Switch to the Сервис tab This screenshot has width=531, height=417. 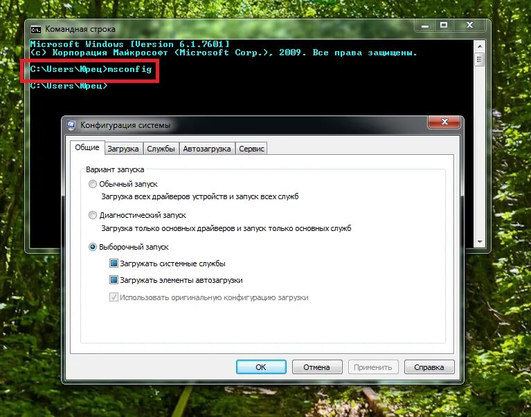(251, 149)
